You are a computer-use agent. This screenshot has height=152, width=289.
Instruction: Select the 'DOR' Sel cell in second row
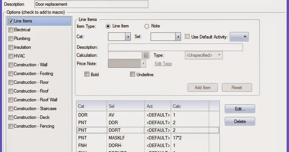point(126,123)
